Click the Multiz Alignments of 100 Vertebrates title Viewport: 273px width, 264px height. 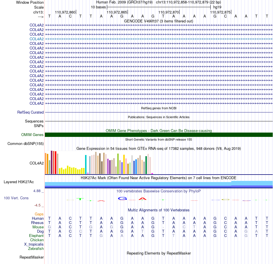click(159, 210)
